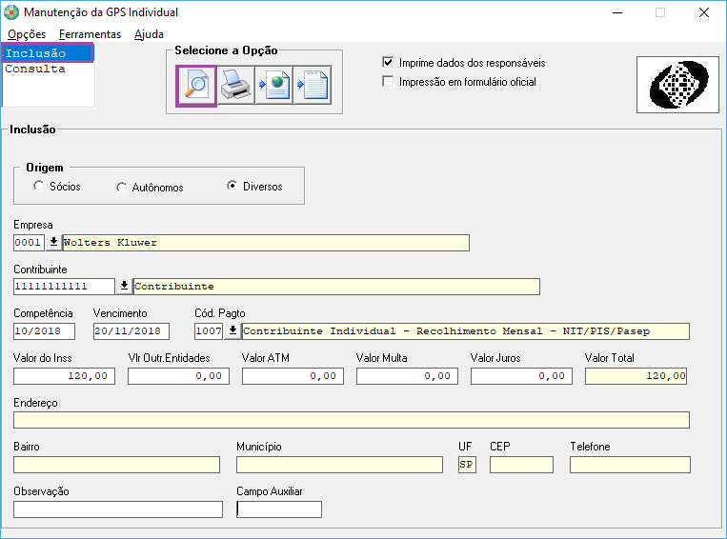Select Inclusão in the mode list
This screenshot has width=727, height=539.
point(48,53)
